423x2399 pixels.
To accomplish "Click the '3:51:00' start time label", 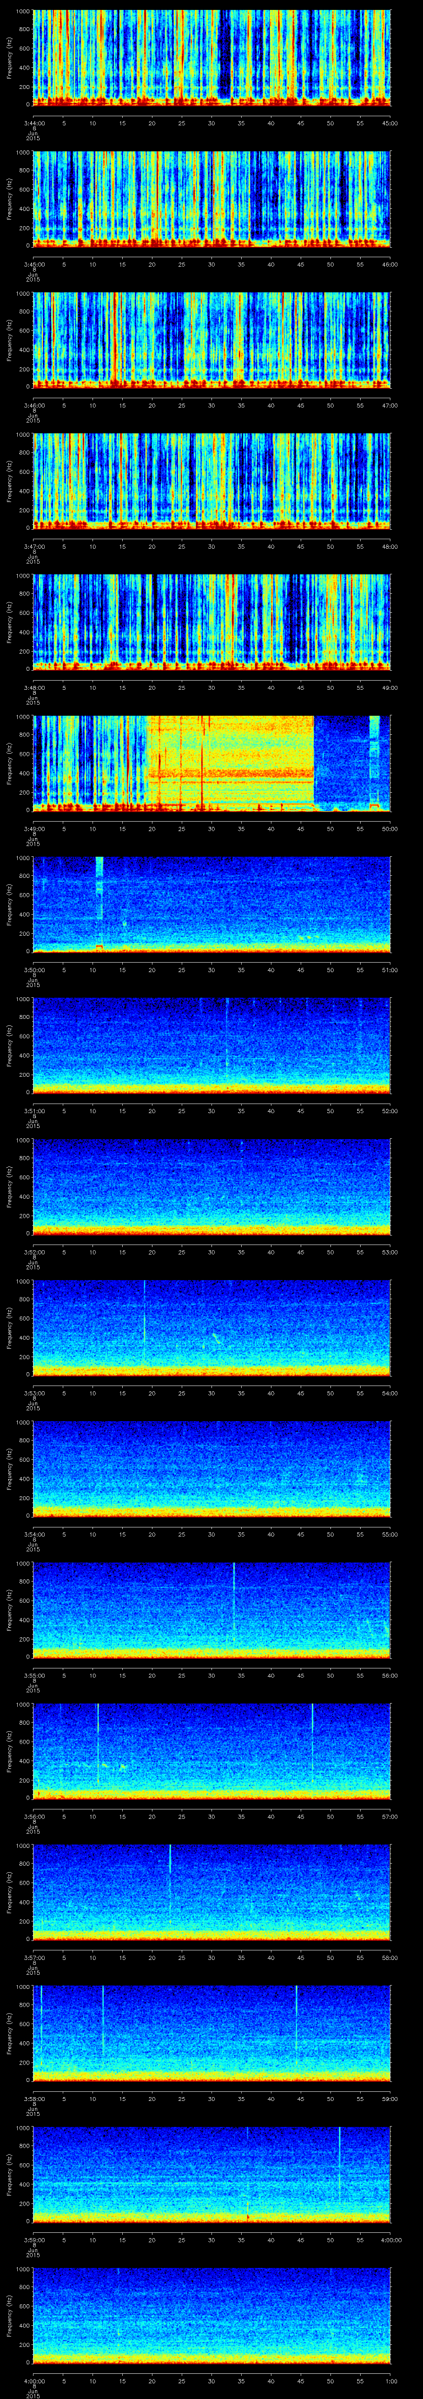I will [x=33, y=1110].
